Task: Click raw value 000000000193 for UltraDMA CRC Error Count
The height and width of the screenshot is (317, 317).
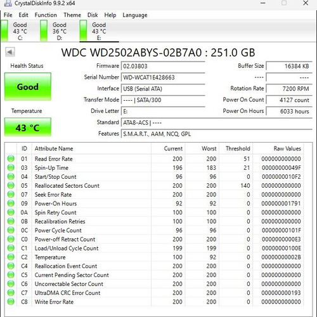Action: (281, 293)
